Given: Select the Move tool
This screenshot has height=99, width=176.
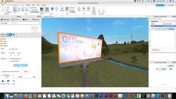Looking at the screenshot, I should (19, 9).
